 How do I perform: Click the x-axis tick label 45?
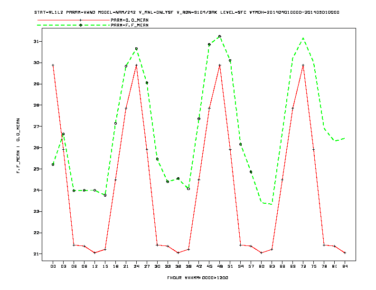pos(209,266)
